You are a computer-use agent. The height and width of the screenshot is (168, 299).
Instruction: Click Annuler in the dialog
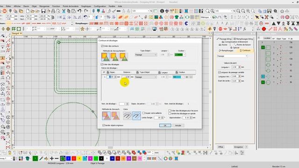coord(178,126)
